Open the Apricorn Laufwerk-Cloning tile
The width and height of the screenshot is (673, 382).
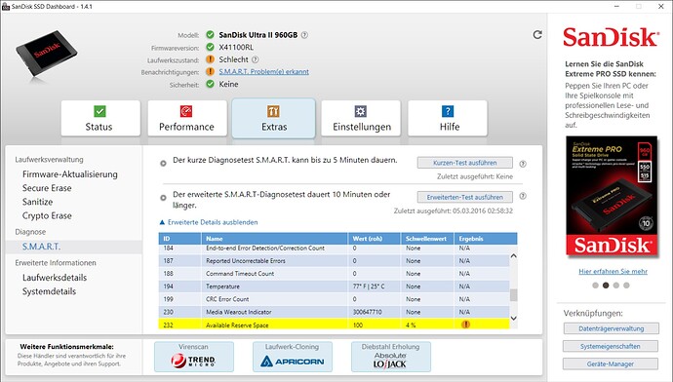(293, 357)
